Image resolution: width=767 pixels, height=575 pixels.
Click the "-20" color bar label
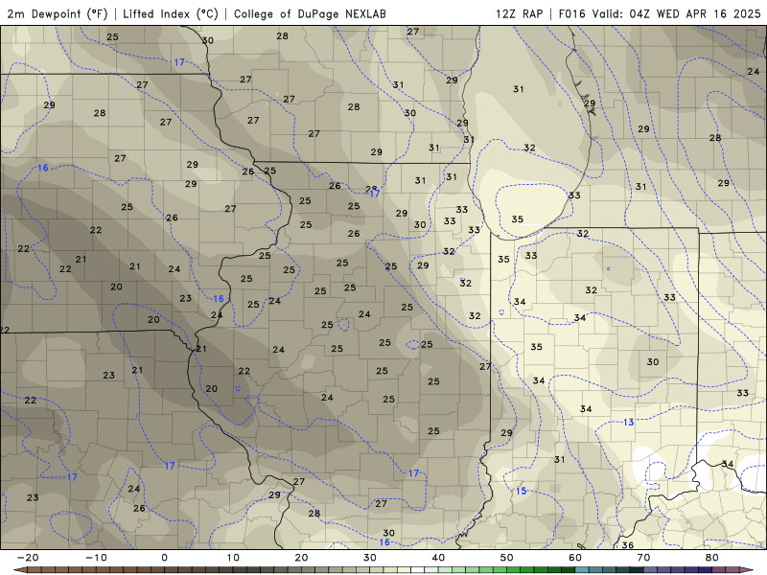pyautogui.click(x=28, y=558)
